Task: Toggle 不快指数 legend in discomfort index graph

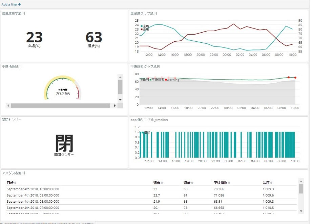Action: click(x=157, y=80)
